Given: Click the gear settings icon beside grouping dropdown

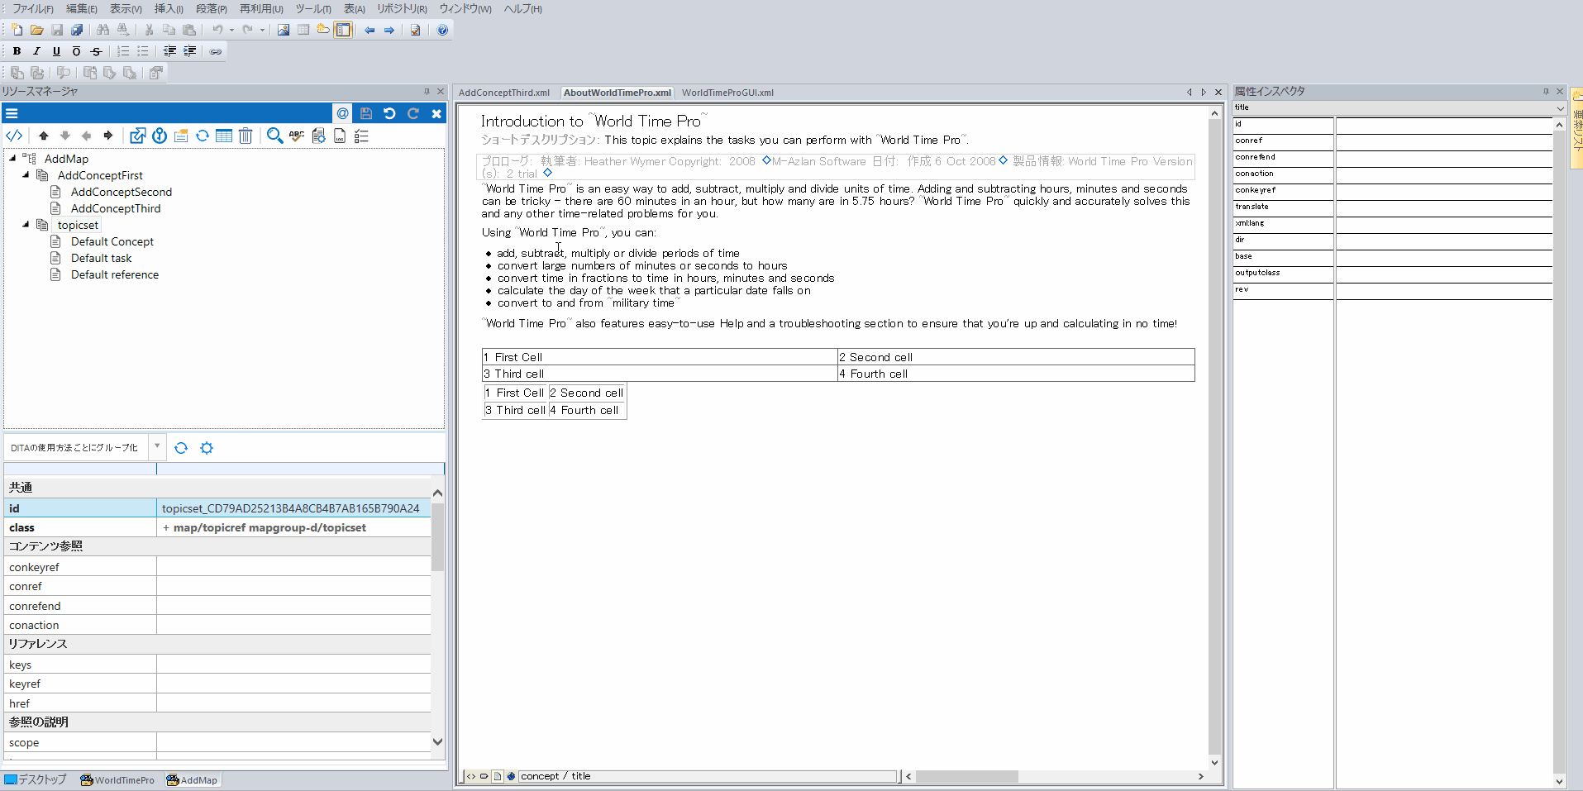Looking at the screenshot, I should 207,448.
